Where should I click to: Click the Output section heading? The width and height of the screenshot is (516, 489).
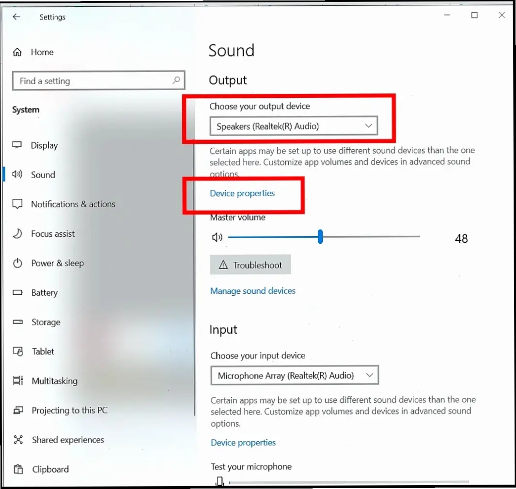[x=228, y=80]
